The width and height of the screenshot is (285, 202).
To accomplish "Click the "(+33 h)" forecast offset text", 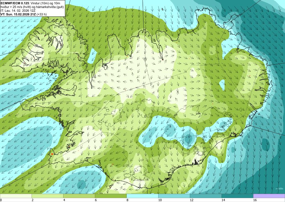I will (41, 14).
